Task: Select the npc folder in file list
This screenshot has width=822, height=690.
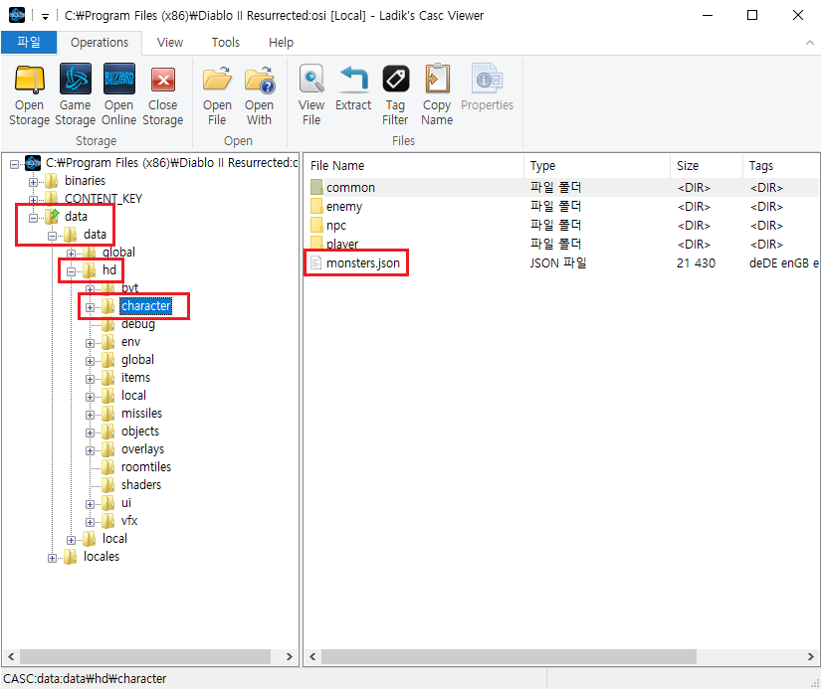Action: tap(336, 226)
